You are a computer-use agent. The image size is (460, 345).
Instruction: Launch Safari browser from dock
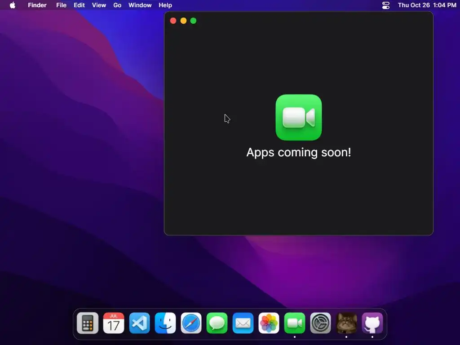pyautogui.click(x=191, y=323)
